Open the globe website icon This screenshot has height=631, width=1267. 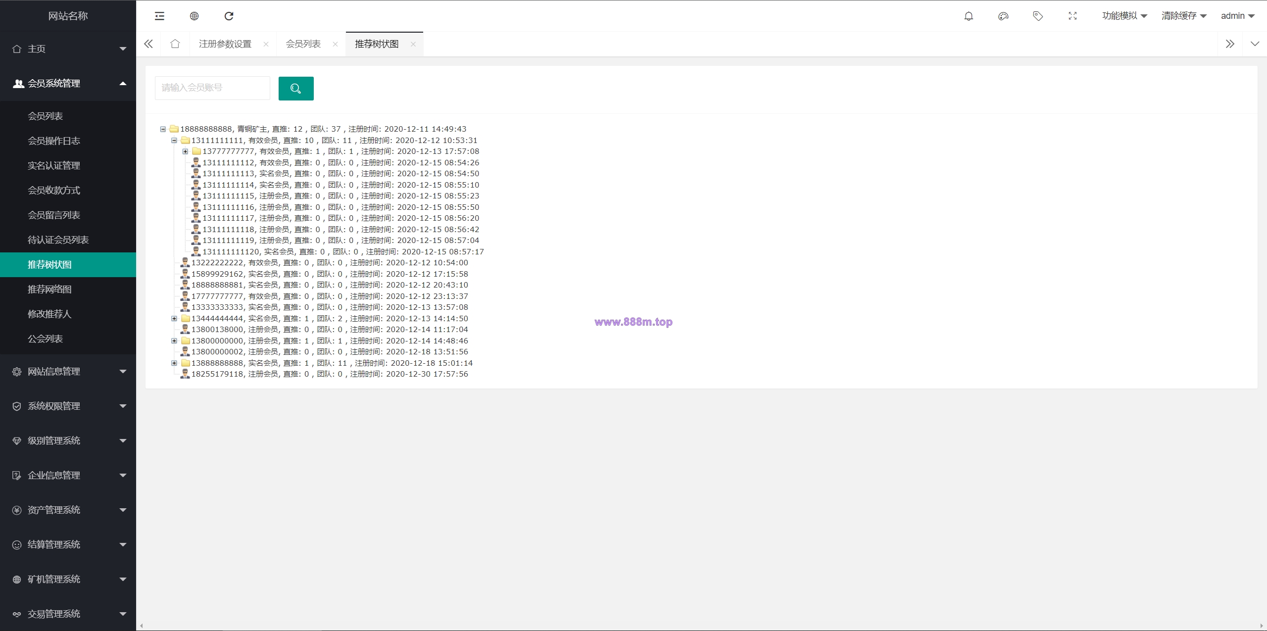[194, 16]
